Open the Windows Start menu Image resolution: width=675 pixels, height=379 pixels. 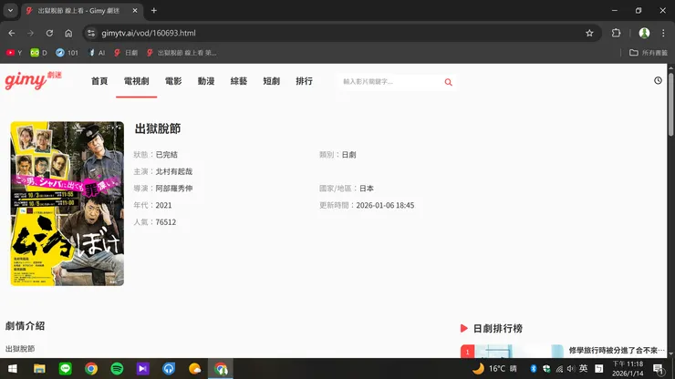click(x=13, y=369)
